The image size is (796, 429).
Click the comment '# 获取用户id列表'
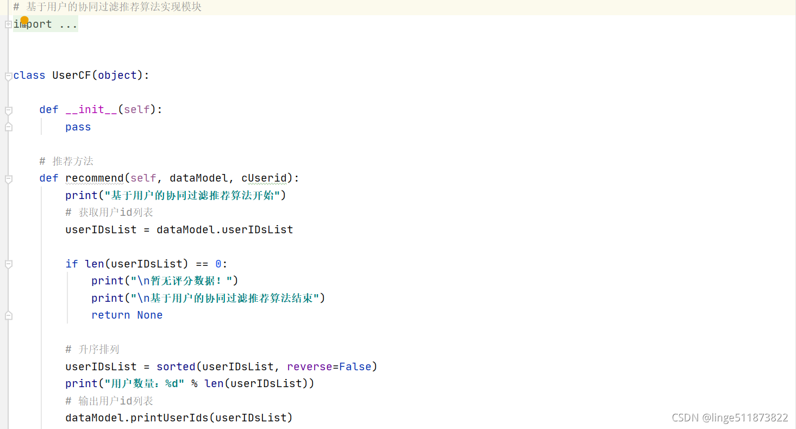click(x=109, y=213)
